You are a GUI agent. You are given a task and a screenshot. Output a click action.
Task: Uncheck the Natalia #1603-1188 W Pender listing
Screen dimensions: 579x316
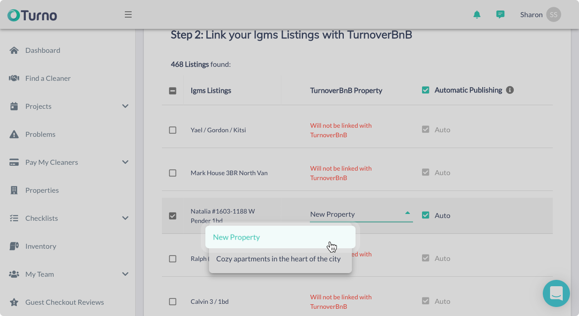[x=172, y=216]
